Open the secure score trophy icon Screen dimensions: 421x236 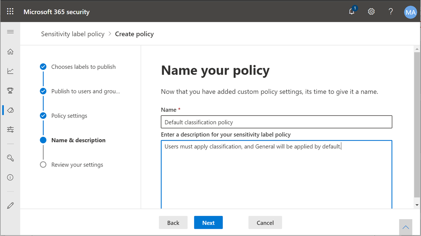(10, 90)
